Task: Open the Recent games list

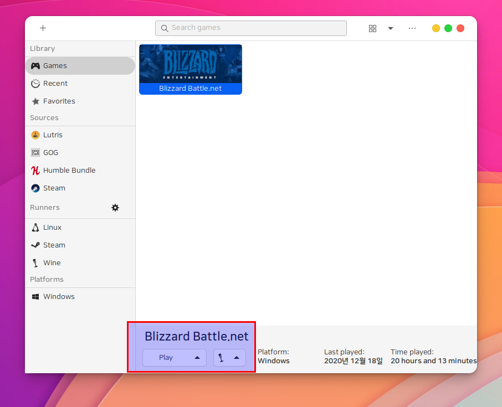Action: click(x=55, y=84)
